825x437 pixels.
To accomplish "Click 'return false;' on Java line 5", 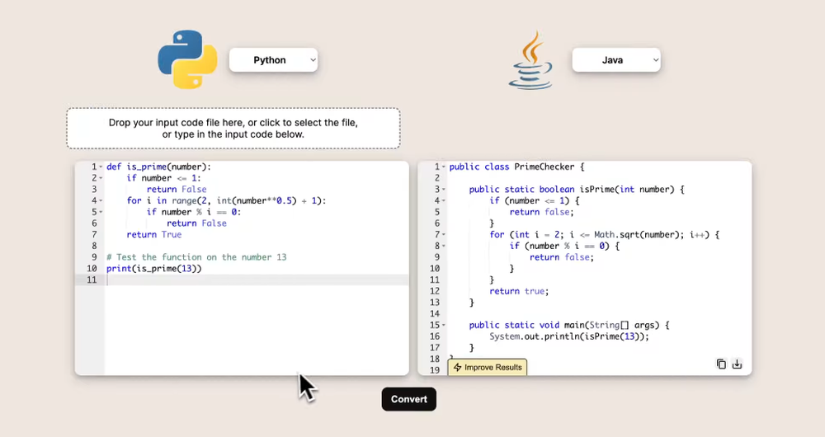I will click(x=541, y=212).
